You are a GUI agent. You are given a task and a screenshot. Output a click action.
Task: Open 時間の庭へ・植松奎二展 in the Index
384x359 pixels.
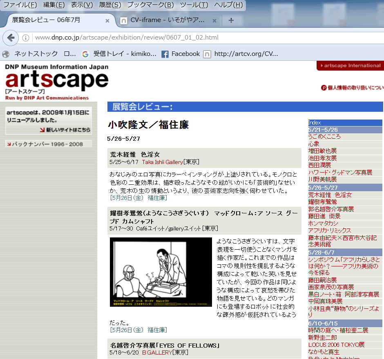tap(338, 330)
